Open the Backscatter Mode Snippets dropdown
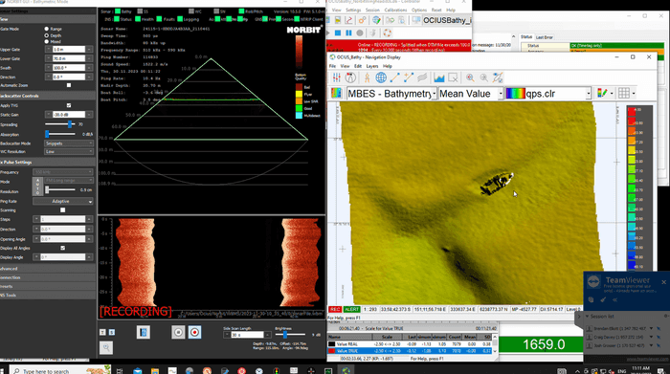This screenshot has height=374, width=670. point(69,143)
